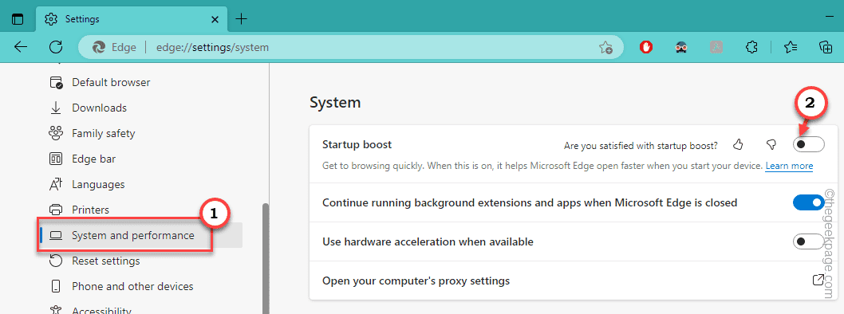844x314 pixels.
Task: Click thumbs up for startup boost
Action: (738, 144)
